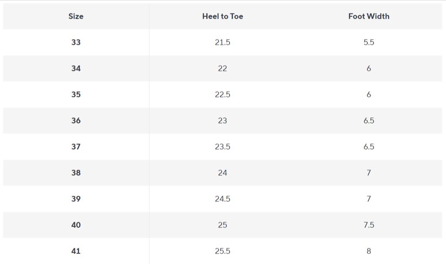Select size 34 row label
This screenshot has width=446, height=264.
[x=76, y=69]
